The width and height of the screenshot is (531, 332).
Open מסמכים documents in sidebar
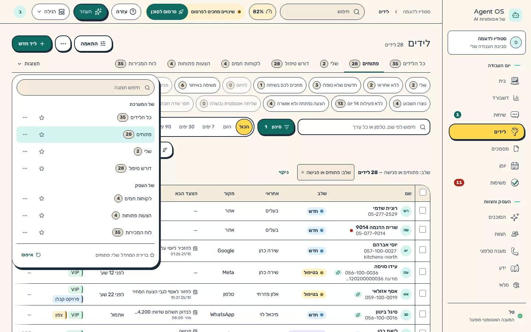click(x=487, y=149)
